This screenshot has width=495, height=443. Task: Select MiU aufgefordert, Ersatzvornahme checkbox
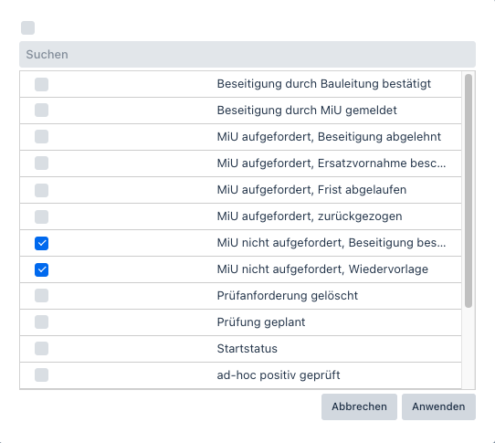(41, 163)
